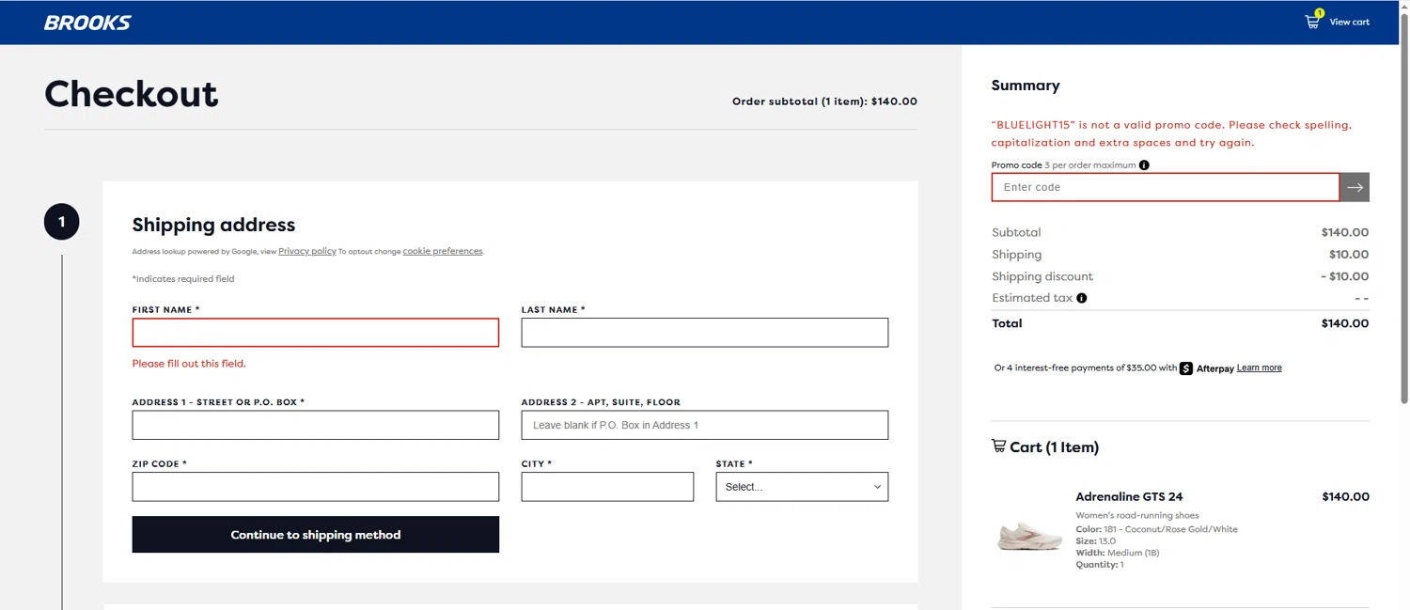The height and width of the screenshot is (610, 1410).
Task: Click the Total $140.00 amount
Action: point(1345,323)
